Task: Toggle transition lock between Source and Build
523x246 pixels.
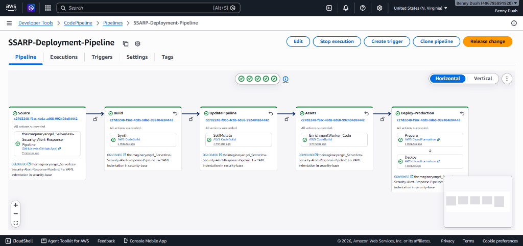Action: [x=95, y=119]
